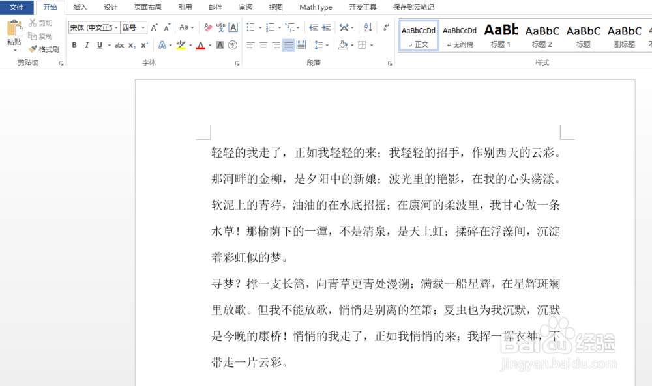The image size is (652, 386).
Task: Toggle character shading gray A button
Action: pos(220,45)
